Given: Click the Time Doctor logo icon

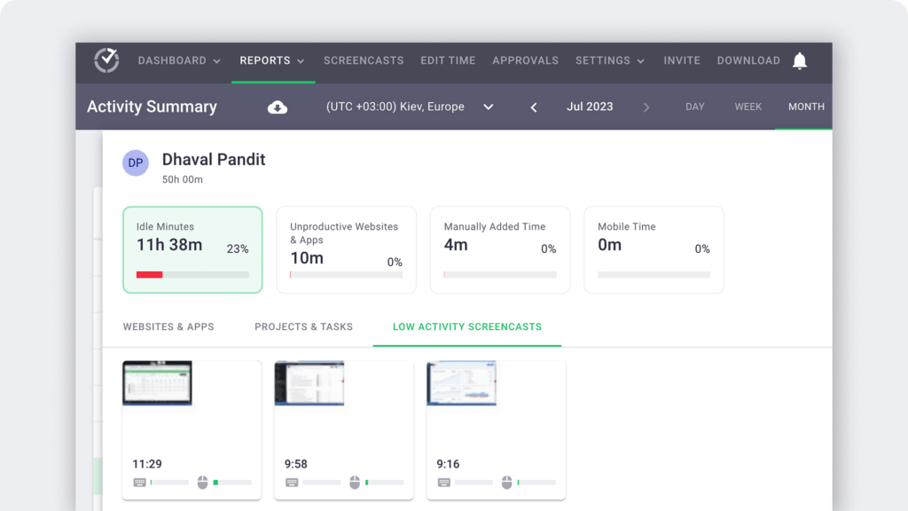Looking at the screenshot, I should point(106,59).
